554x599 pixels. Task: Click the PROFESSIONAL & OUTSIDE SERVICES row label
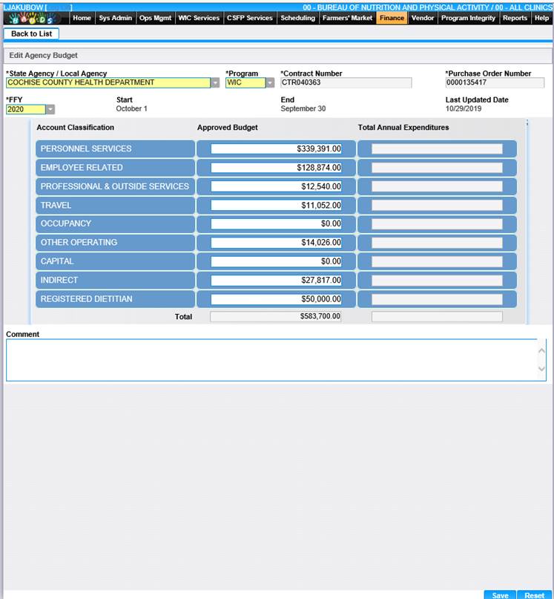coord(114,186)
